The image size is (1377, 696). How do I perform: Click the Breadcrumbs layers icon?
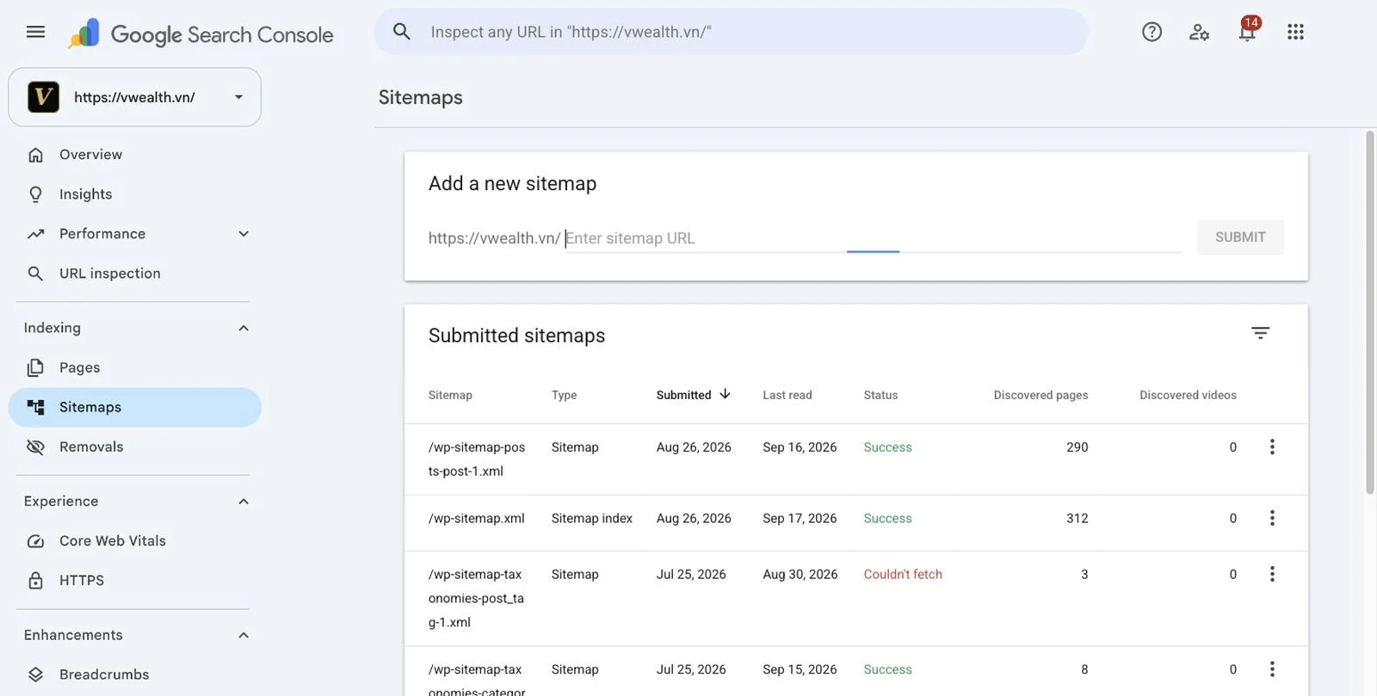[x=35, y=674]
